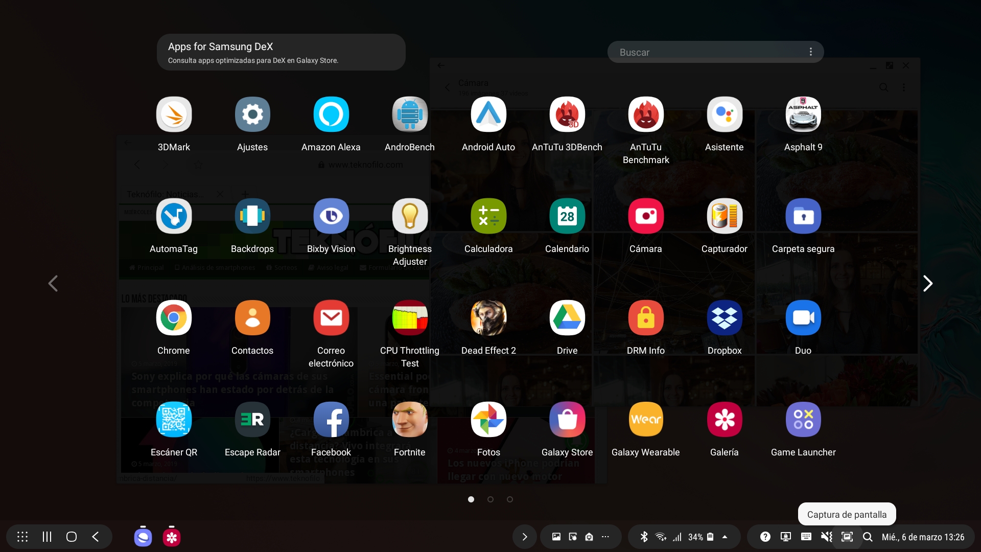Launch Google Asistente
The image size is (981, 552).
point(725,114)
